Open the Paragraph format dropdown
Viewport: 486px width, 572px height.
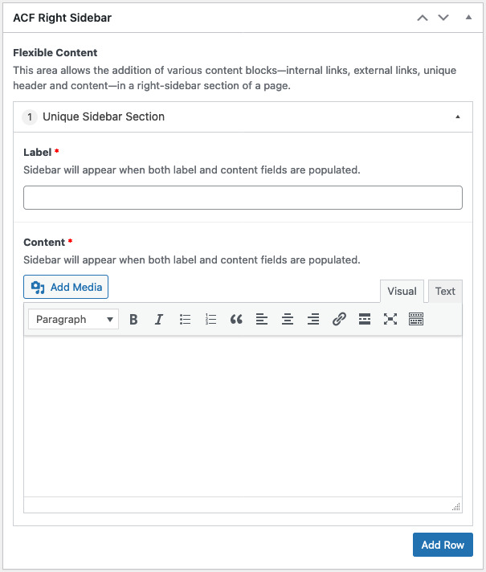[73, 319]
